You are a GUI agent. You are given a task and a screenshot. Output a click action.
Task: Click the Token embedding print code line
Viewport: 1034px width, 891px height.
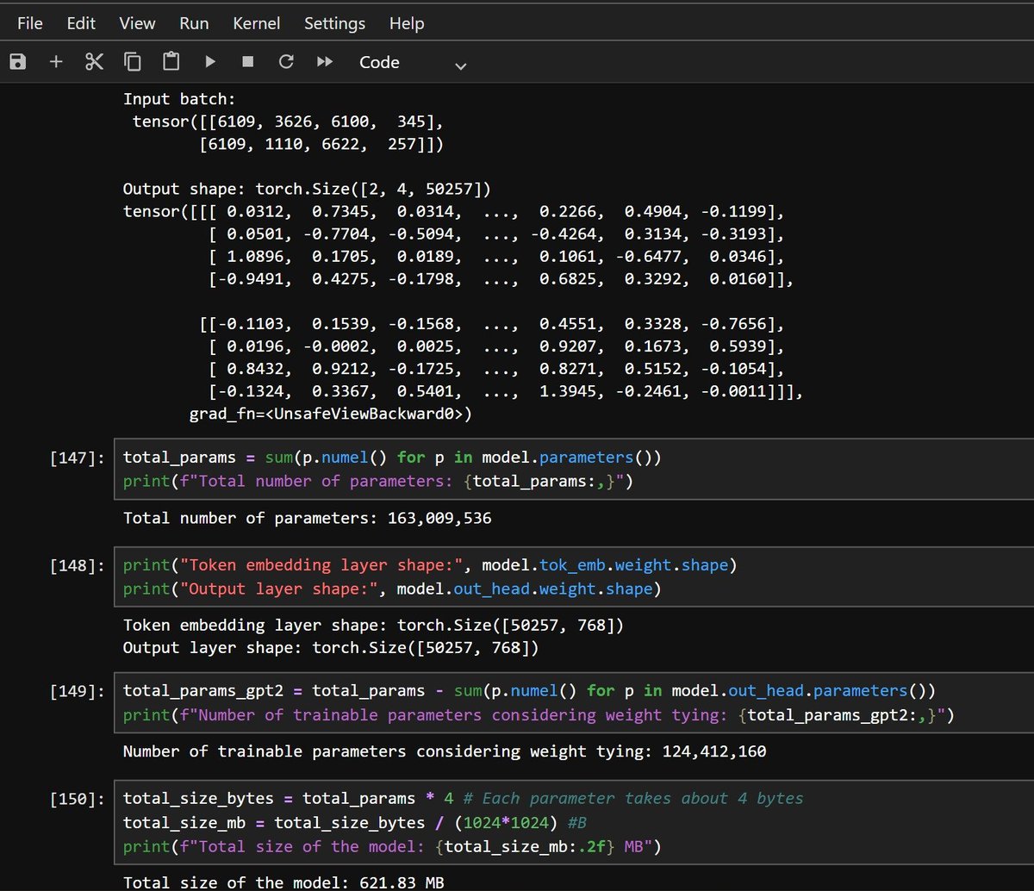[431, 565]
